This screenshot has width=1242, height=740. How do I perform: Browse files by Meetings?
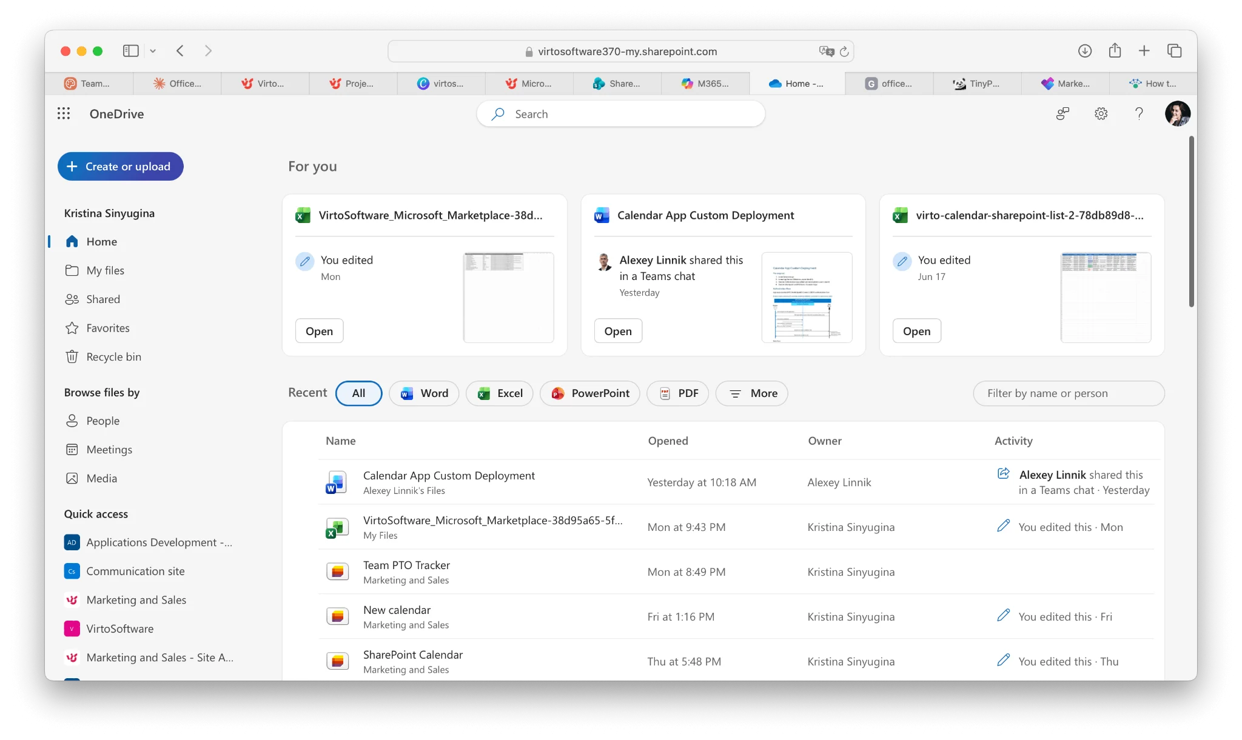pos(98,450)
